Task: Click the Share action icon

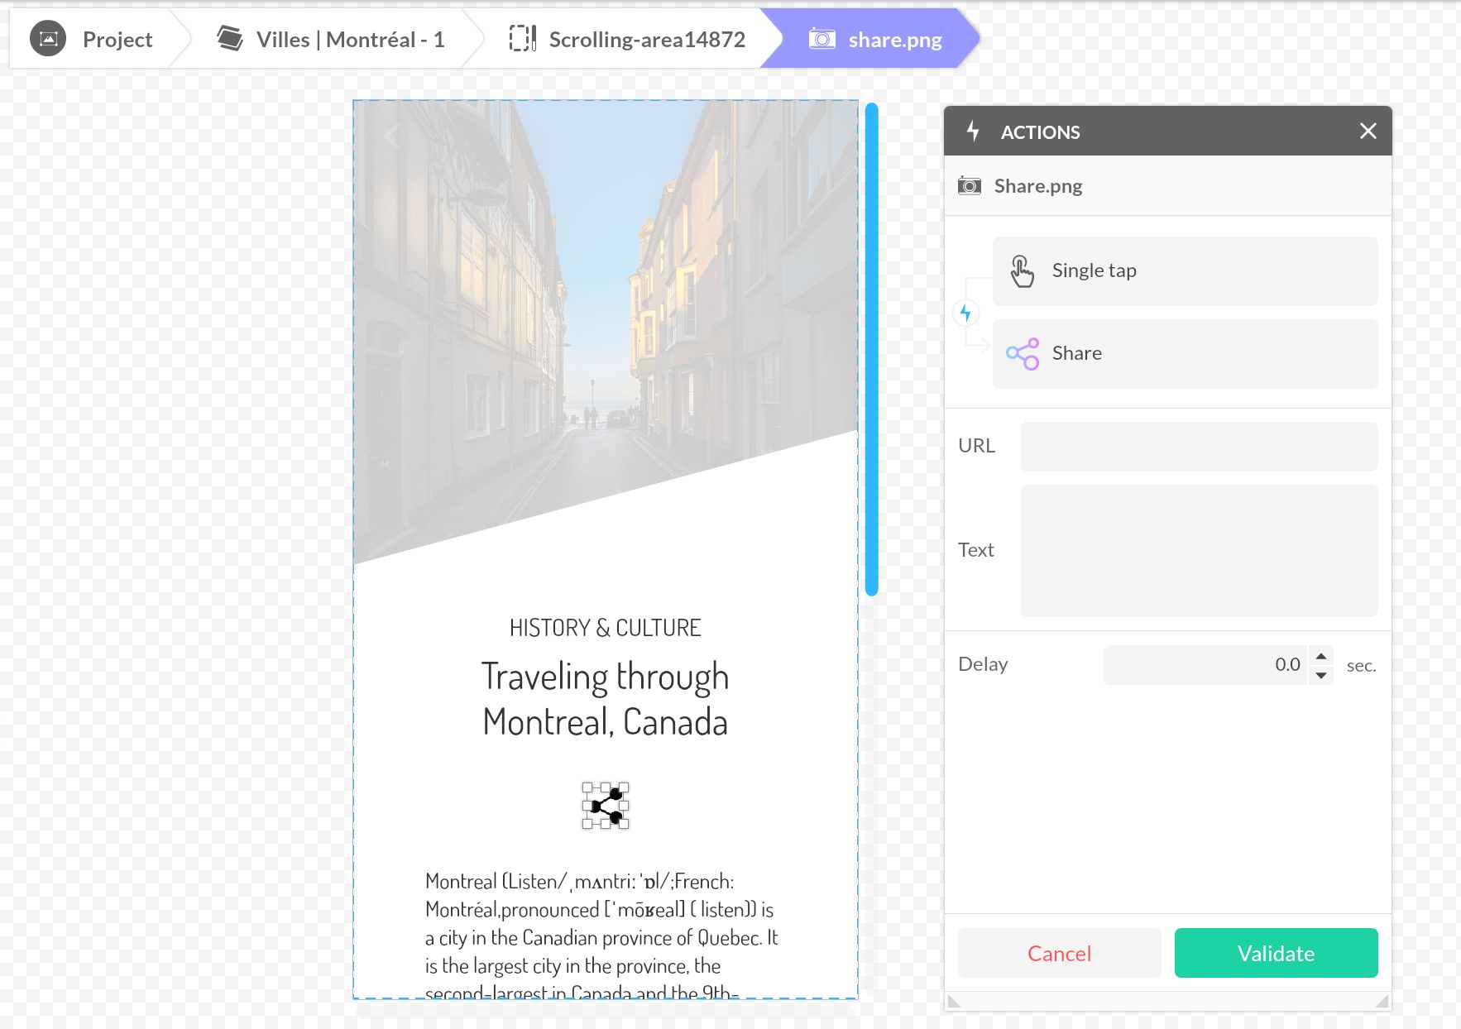Action: click(x=1023, y=354)
